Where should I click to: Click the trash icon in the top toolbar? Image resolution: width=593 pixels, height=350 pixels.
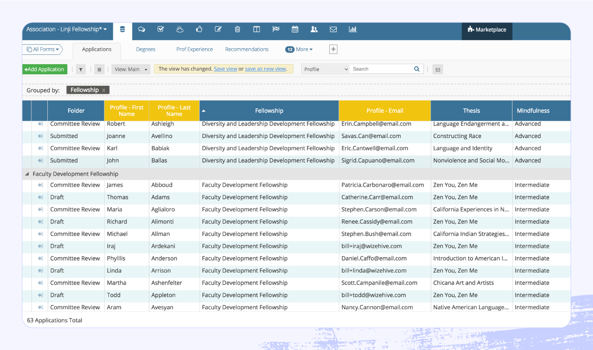coord(237,29)
